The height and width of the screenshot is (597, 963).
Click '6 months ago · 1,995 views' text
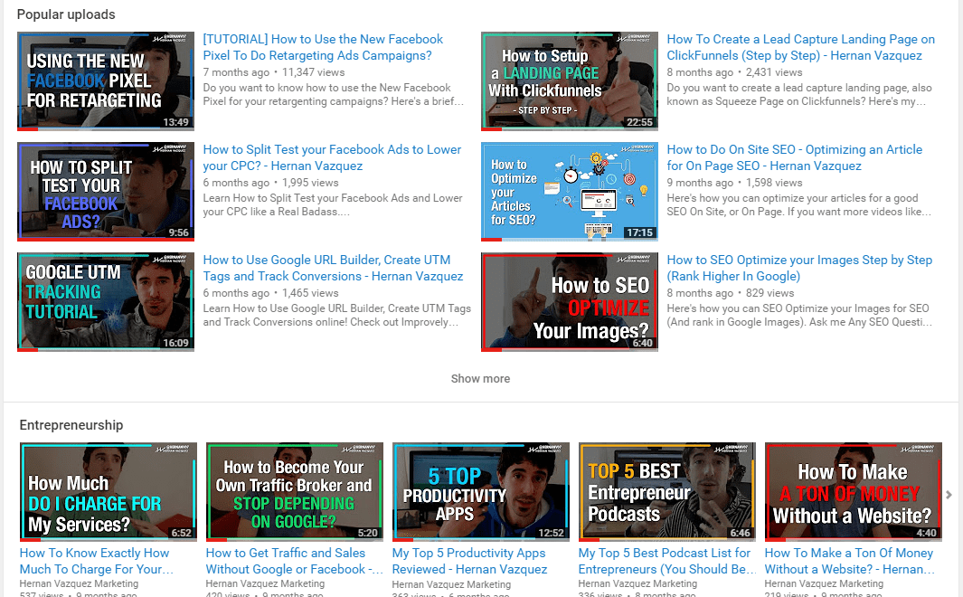point(271,183)
